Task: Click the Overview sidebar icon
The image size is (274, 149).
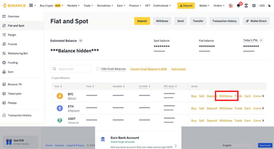Action: (x=4, y=16)
